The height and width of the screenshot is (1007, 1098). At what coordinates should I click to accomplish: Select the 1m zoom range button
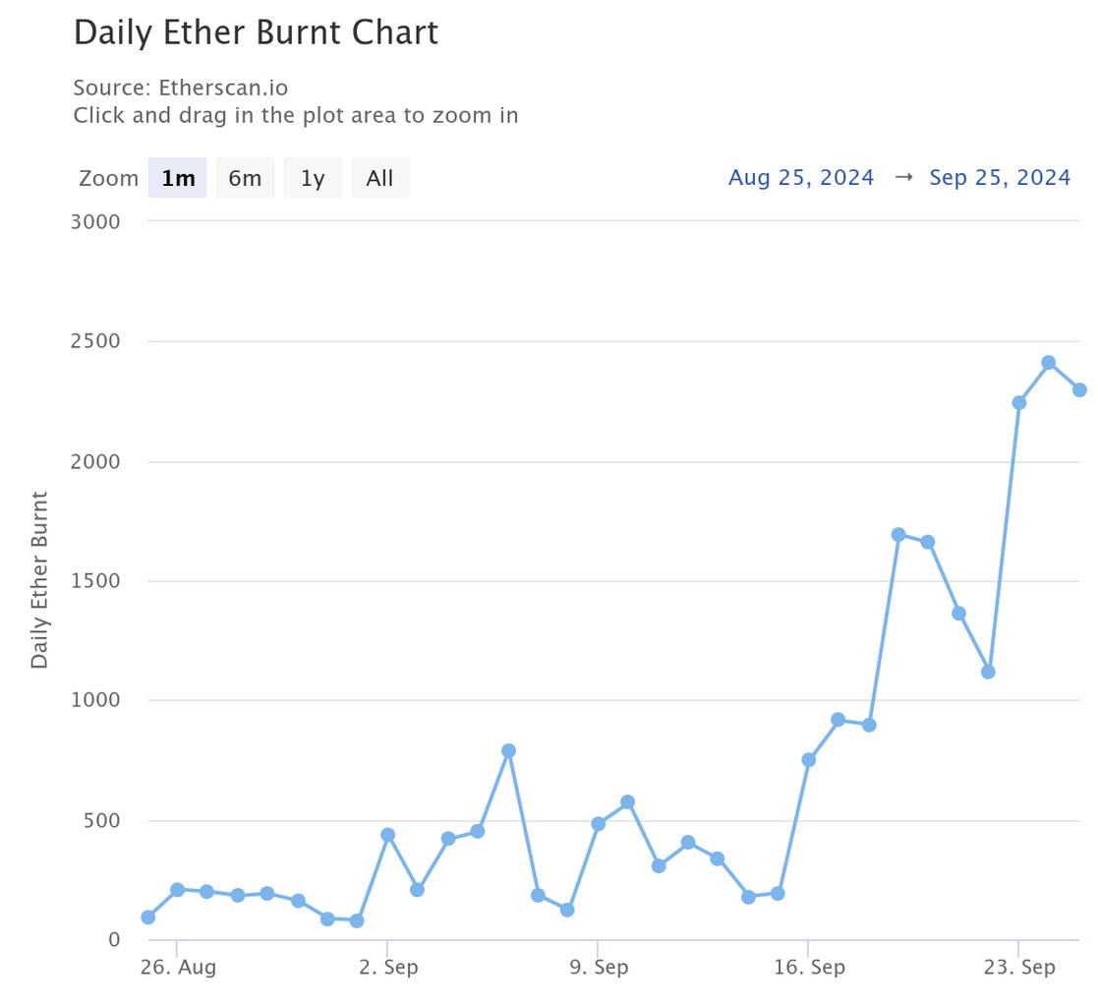point(178,178)
